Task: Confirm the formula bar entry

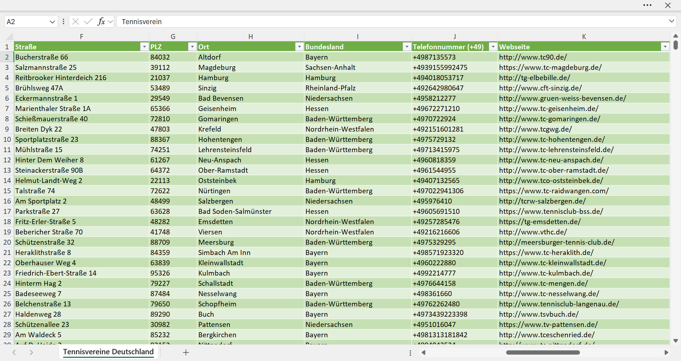Action: (88, 22)
